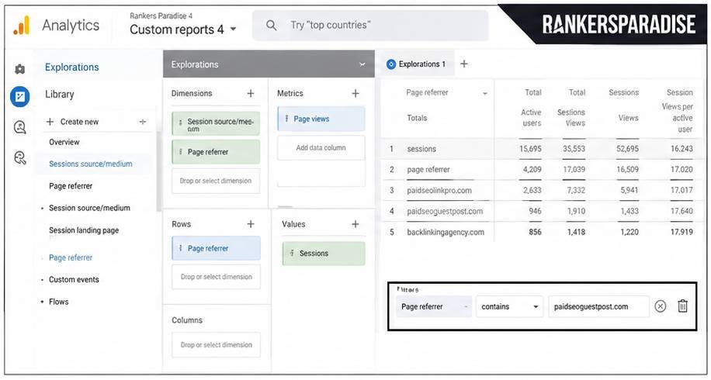Clear the filter with the X icon

coord(661,306)
